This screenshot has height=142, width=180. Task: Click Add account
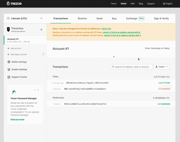(x=14, y=48)
